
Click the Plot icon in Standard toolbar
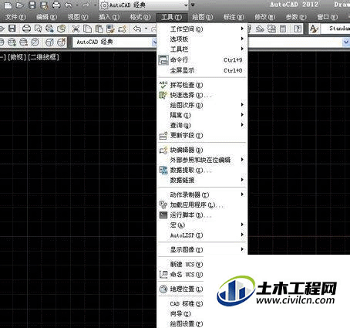pos(26,29)
